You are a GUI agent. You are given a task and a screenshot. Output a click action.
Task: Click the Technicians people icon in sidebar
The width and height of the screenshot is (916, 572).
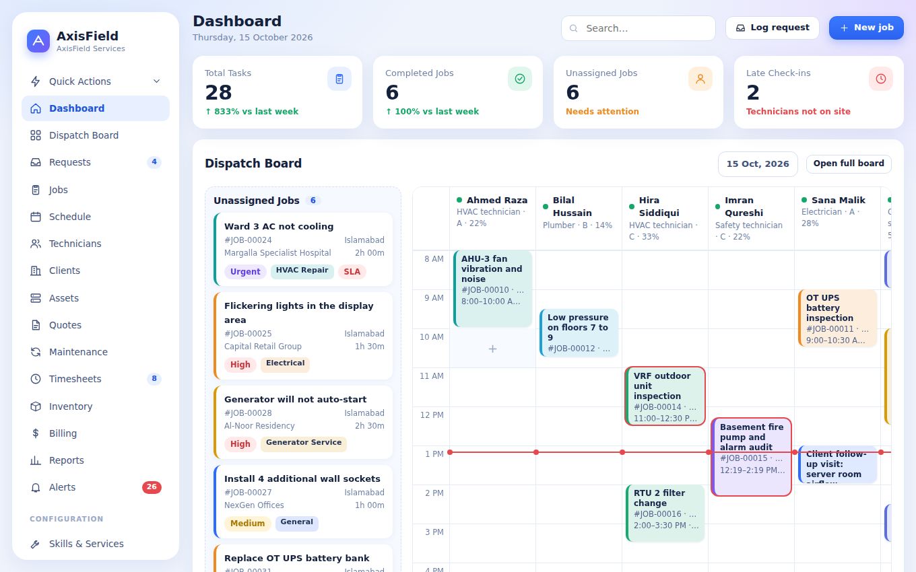pyautogui.click(x=36, y=244)
